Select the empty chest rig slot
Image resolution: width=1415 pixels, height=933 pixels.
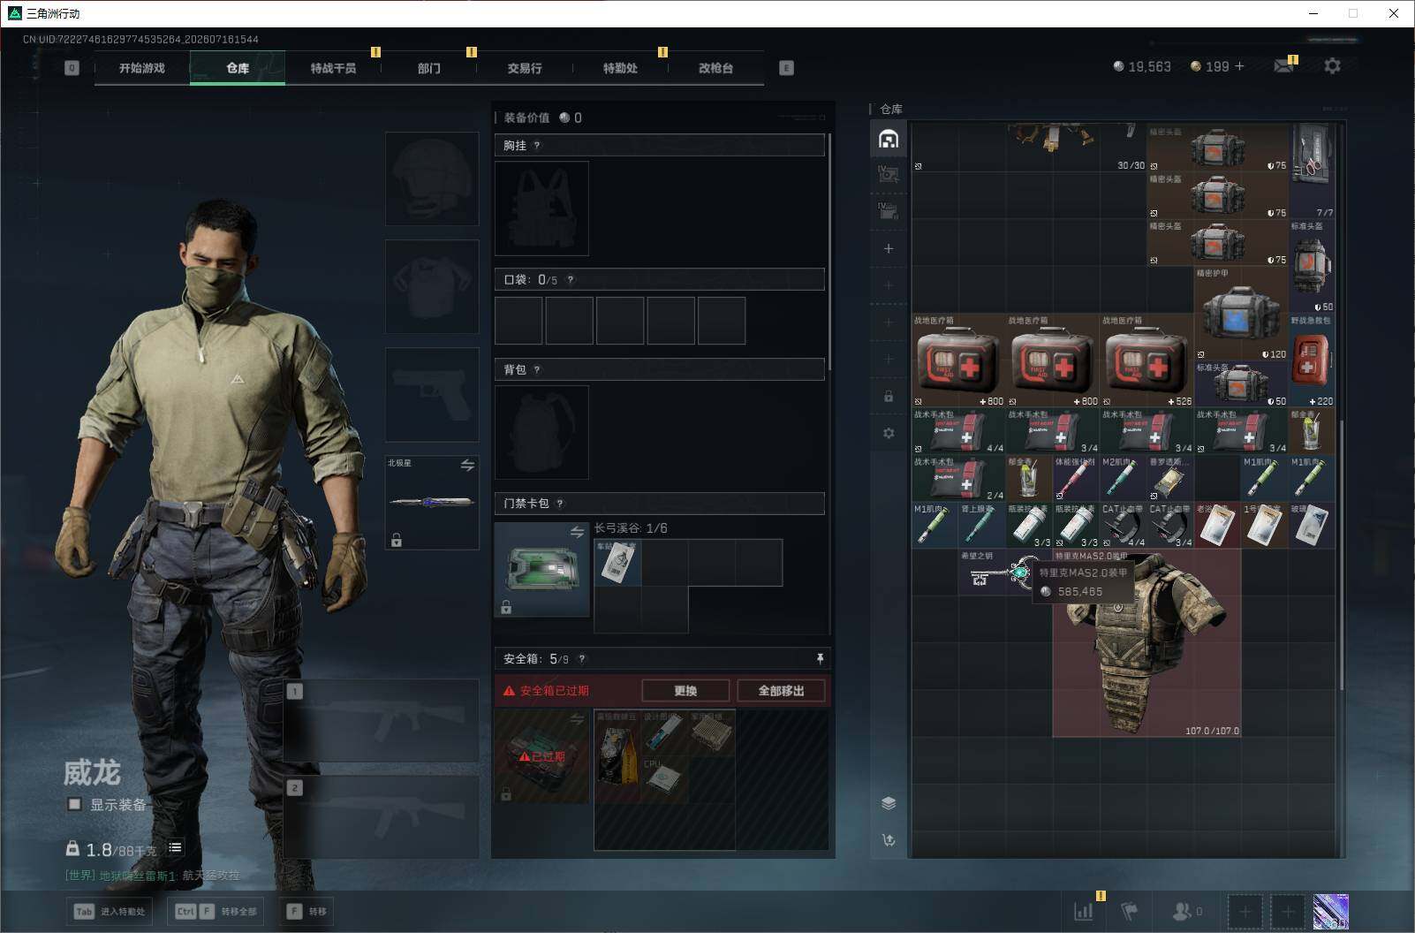(x=541, y=209)
